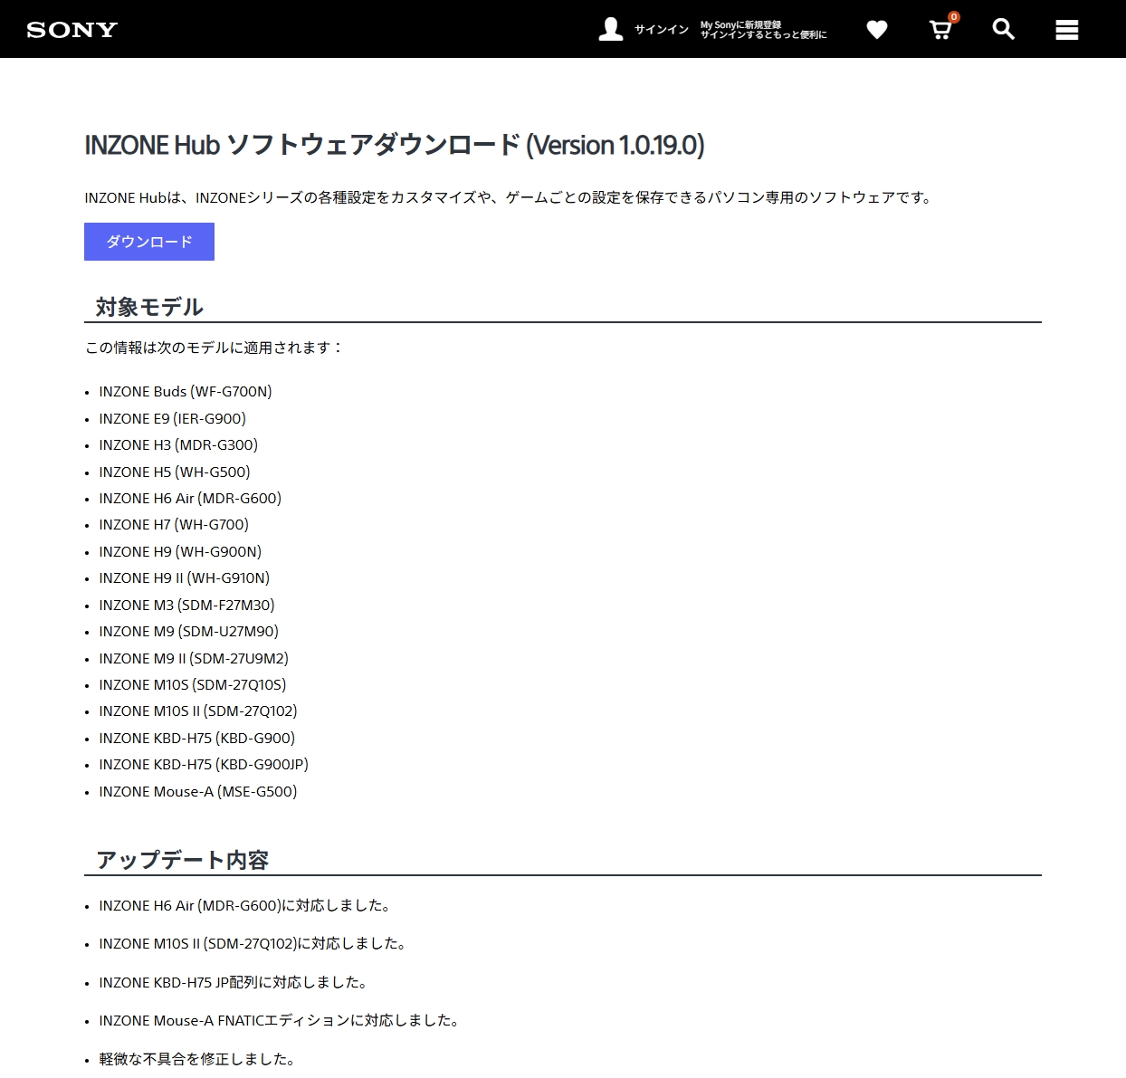
Task: Open the shopping cart icon
Action: point(940,31)
